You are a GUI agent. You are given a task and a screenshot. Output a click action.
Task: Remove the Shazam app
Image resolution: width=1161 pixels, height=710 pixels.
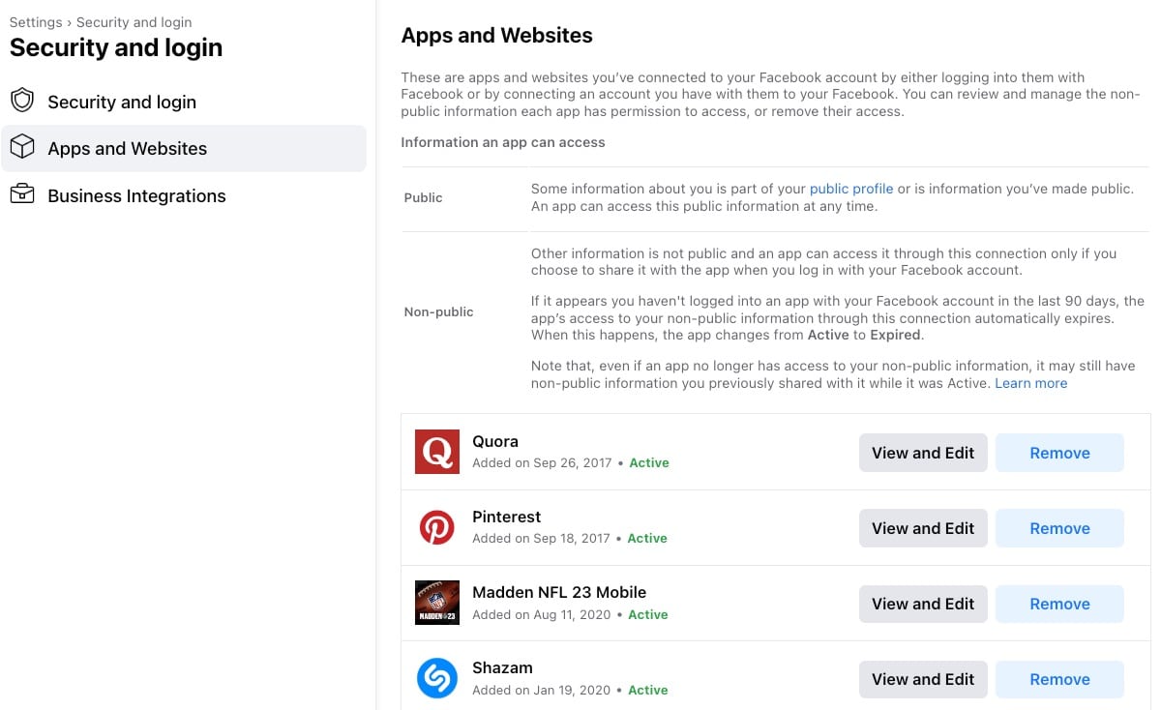pos(1059,679)
